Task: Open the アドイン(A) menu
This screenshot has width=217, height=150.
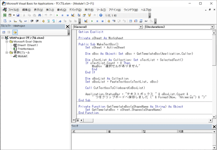Action: (x=115, y=10)
